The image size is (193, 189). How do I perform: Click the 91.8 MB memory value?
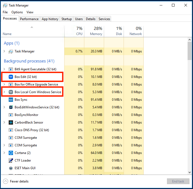click(97, 69)
